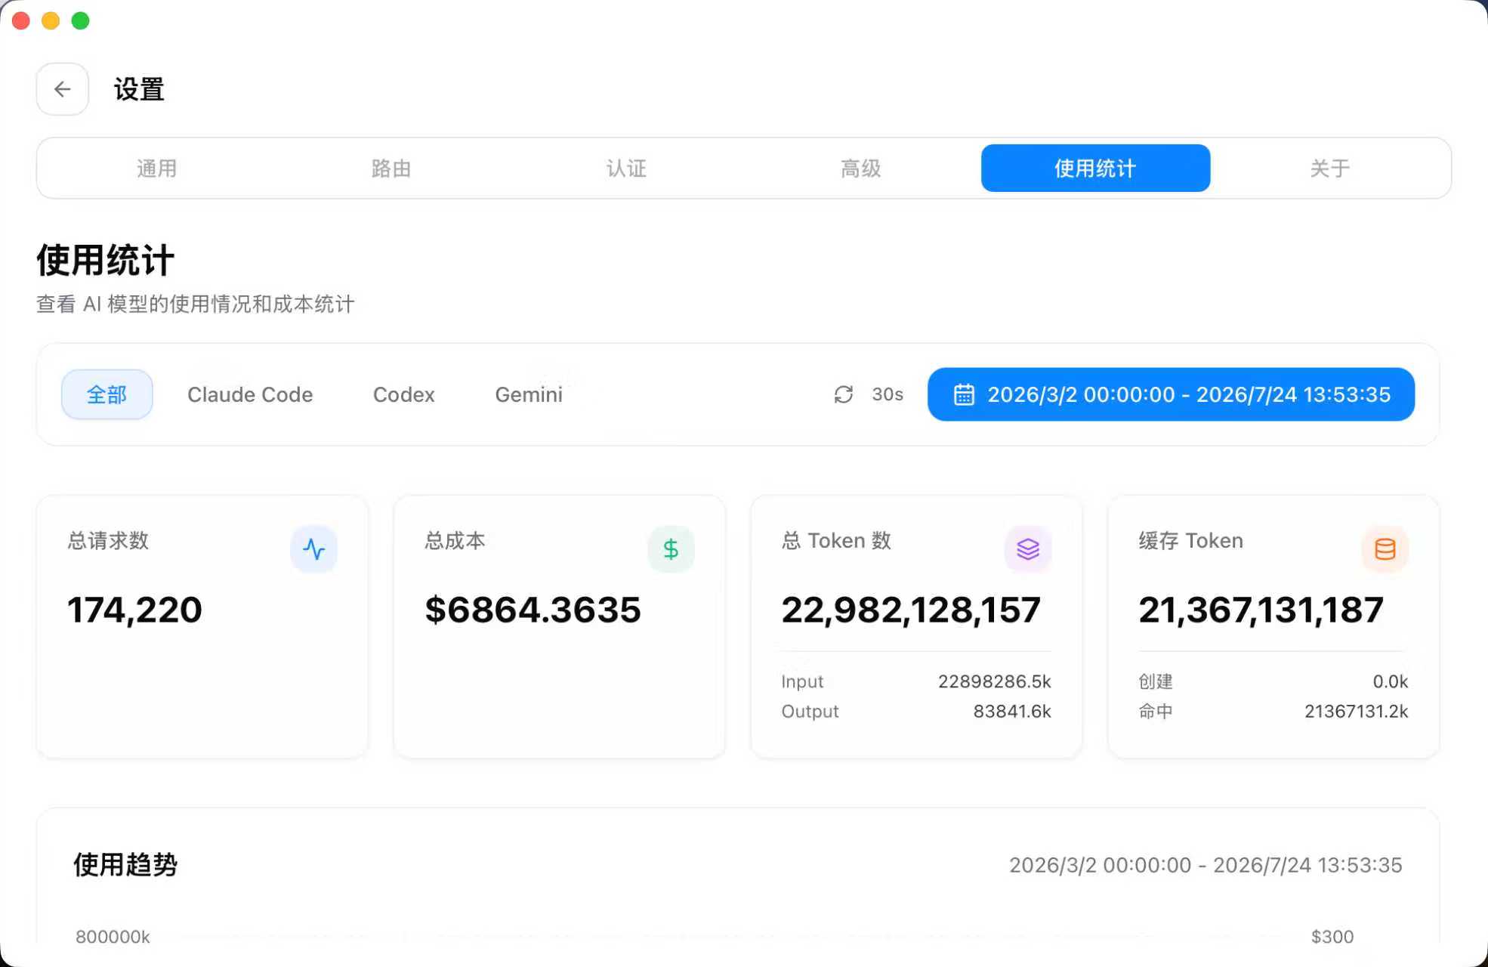This screenshot has height=967, width=1488.
Task: Click the 总成本 card label
Action: click(x=455, y=541)
